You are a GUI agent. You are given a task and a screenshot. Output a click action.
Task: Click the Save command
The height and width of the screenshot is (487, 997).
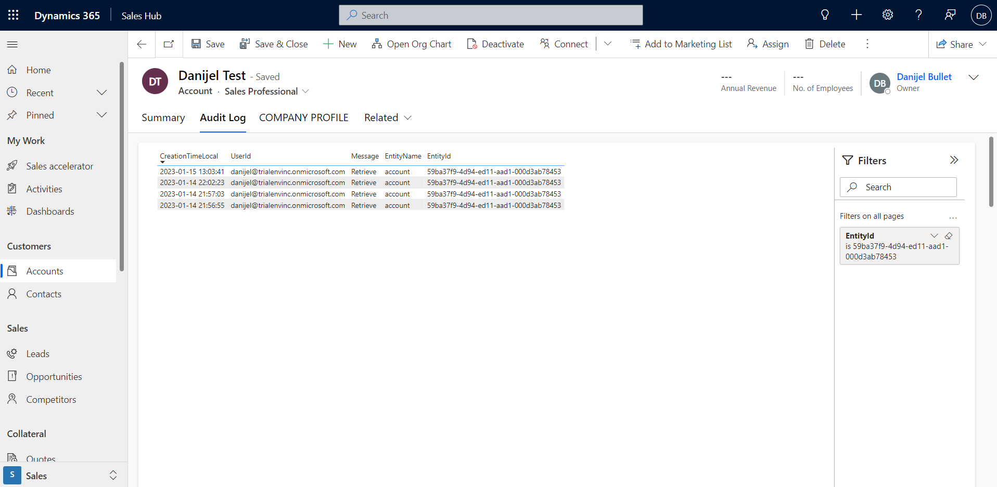pyautogui.click(x=208, y=44)
